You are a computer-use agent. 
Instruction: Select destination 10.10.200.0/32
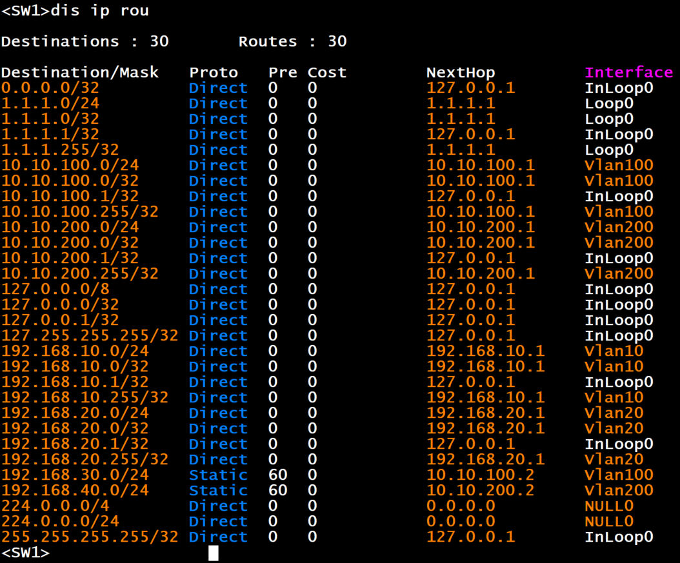point(70,242)
